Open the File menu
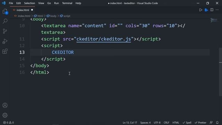The image size is (222, 125). point(11,3)
